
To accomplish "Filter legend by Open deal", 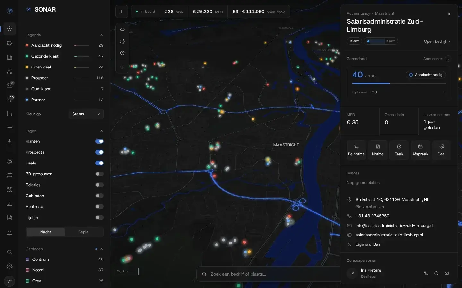I will pyautogui.click(x=64, y=67).
